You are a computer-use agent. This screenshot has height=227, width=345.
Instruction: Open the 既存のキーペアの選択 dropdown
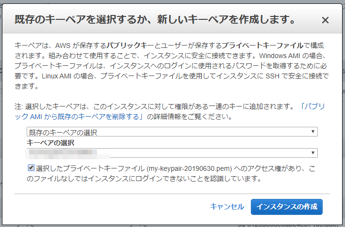coord(172,132)
